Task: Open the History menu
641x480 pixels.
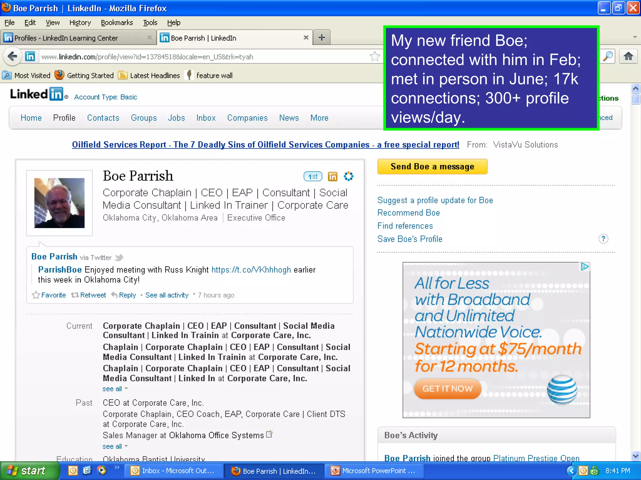Action: [x=80, y=22]
